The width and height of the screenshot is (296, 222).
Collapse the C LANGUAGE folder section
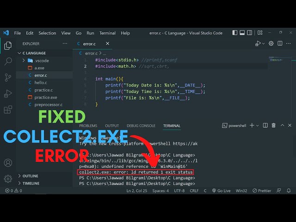click(x=44, y=53)
